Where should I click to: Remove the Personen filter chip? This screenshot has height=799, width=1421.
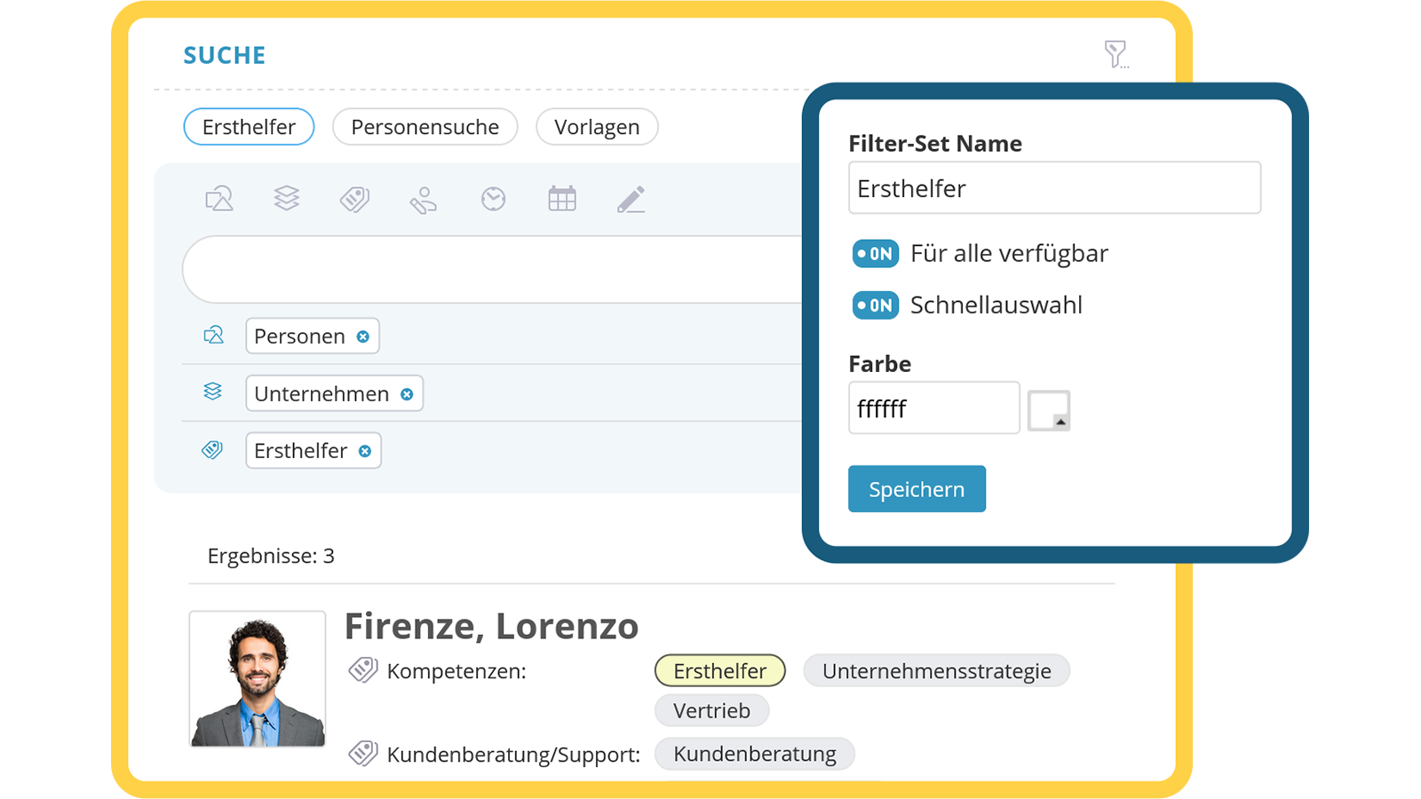[x=362, y=336]
